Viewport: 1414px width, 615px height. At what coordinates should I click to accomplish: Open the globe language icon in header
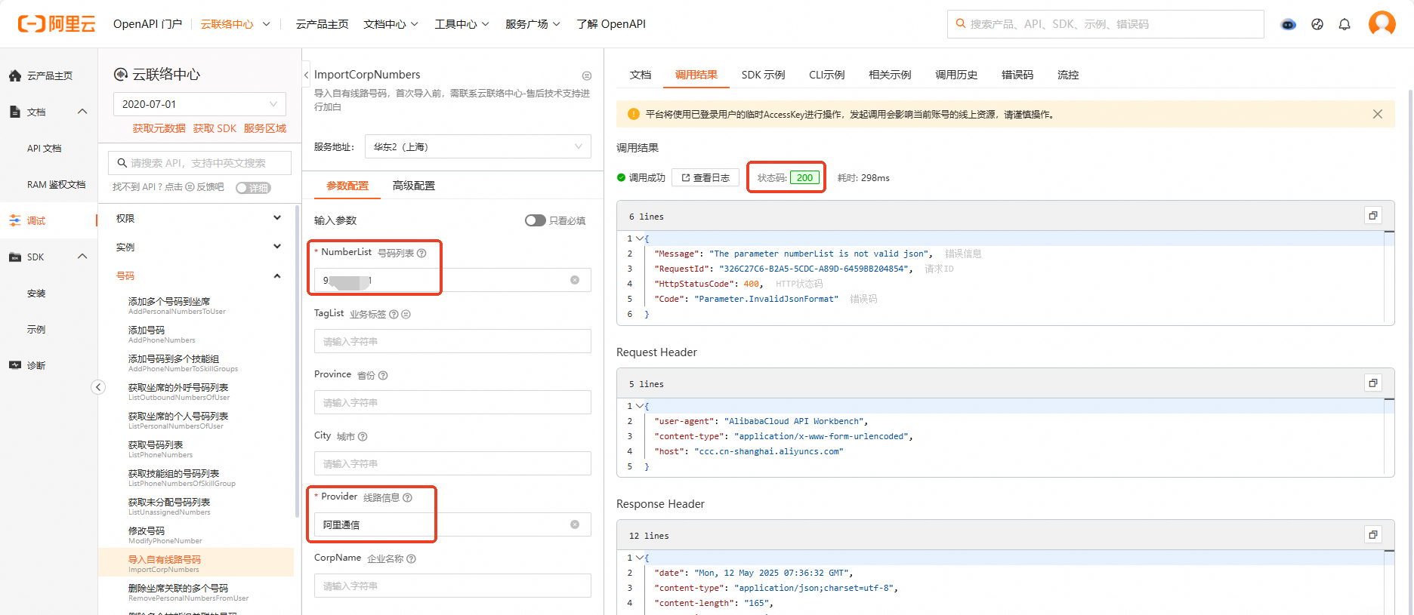(x=1317, y=24)
